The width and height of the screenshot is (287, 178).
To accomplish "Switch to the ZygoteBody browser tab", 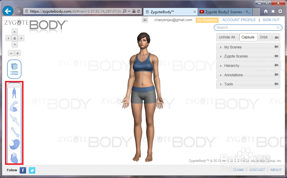I will tap(170, 12).
